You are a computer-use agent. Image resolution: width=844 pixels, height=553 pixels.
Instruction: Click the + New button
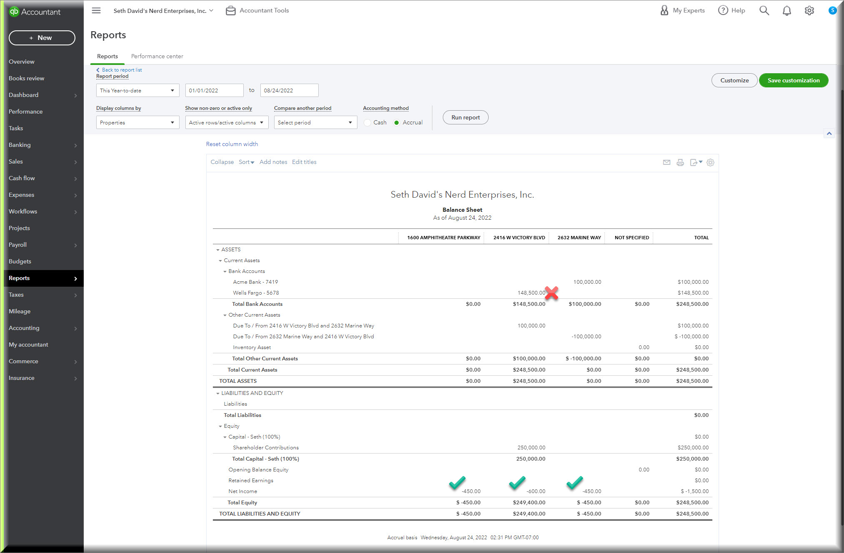(42, 38)
